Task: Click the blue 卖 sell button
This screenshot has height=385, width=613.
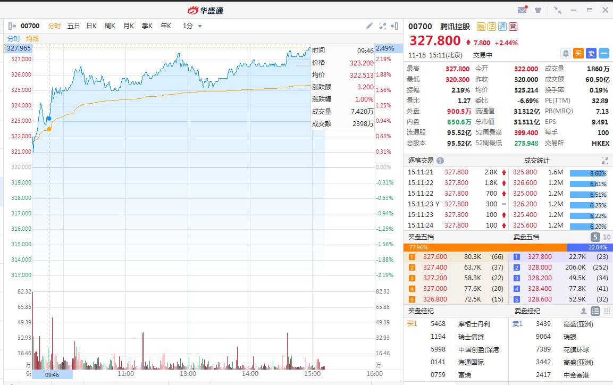Action: (x=591, y=53)
